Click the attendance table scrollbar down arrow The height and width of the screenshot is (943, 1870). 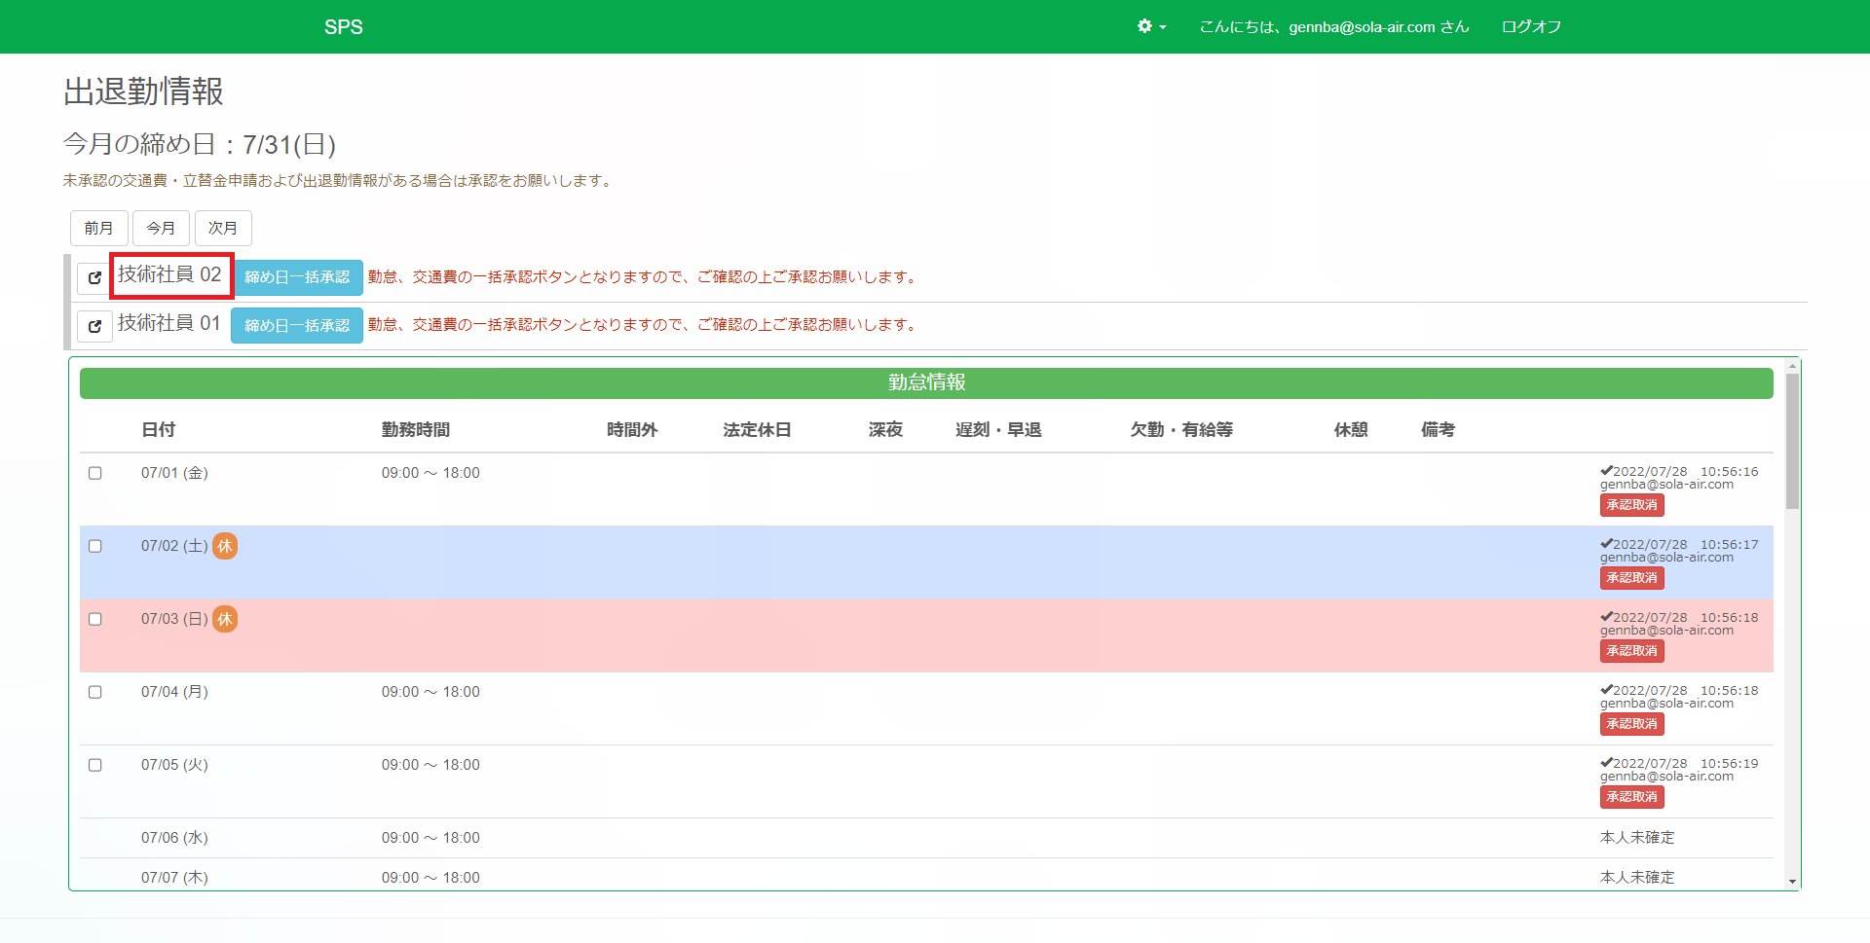1792,882
